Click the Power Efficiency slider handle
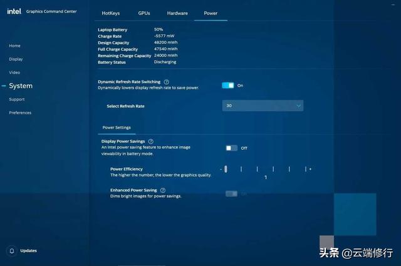The image size is (401, 266). click(x=226, y=169)
